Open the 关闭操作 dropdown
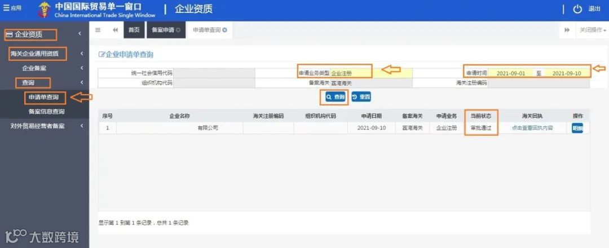The width and height of the screenshot is (609, 248). pos(593,30)
